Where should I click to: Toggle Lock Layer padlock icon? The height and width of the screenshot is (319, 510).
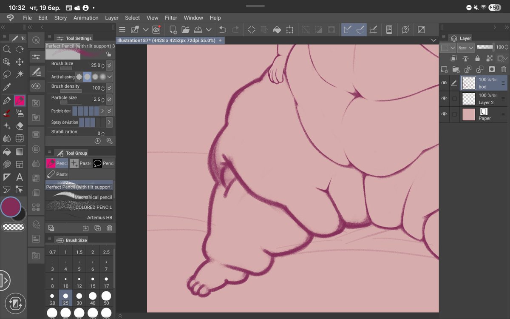pos(477,59)
